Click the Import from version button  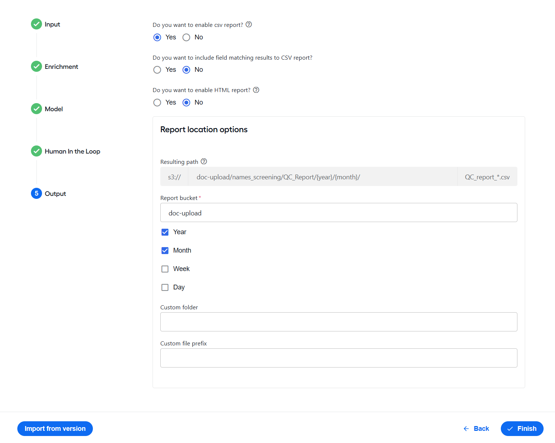[55, 429]
